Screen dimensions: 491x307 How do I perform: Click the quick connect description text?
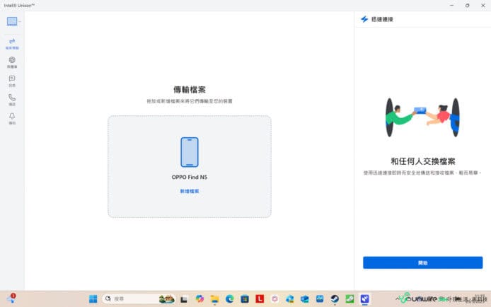point(422,173)
